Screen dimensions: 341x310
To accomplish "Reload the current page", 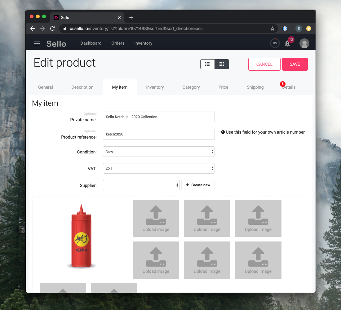I will 52,29.
